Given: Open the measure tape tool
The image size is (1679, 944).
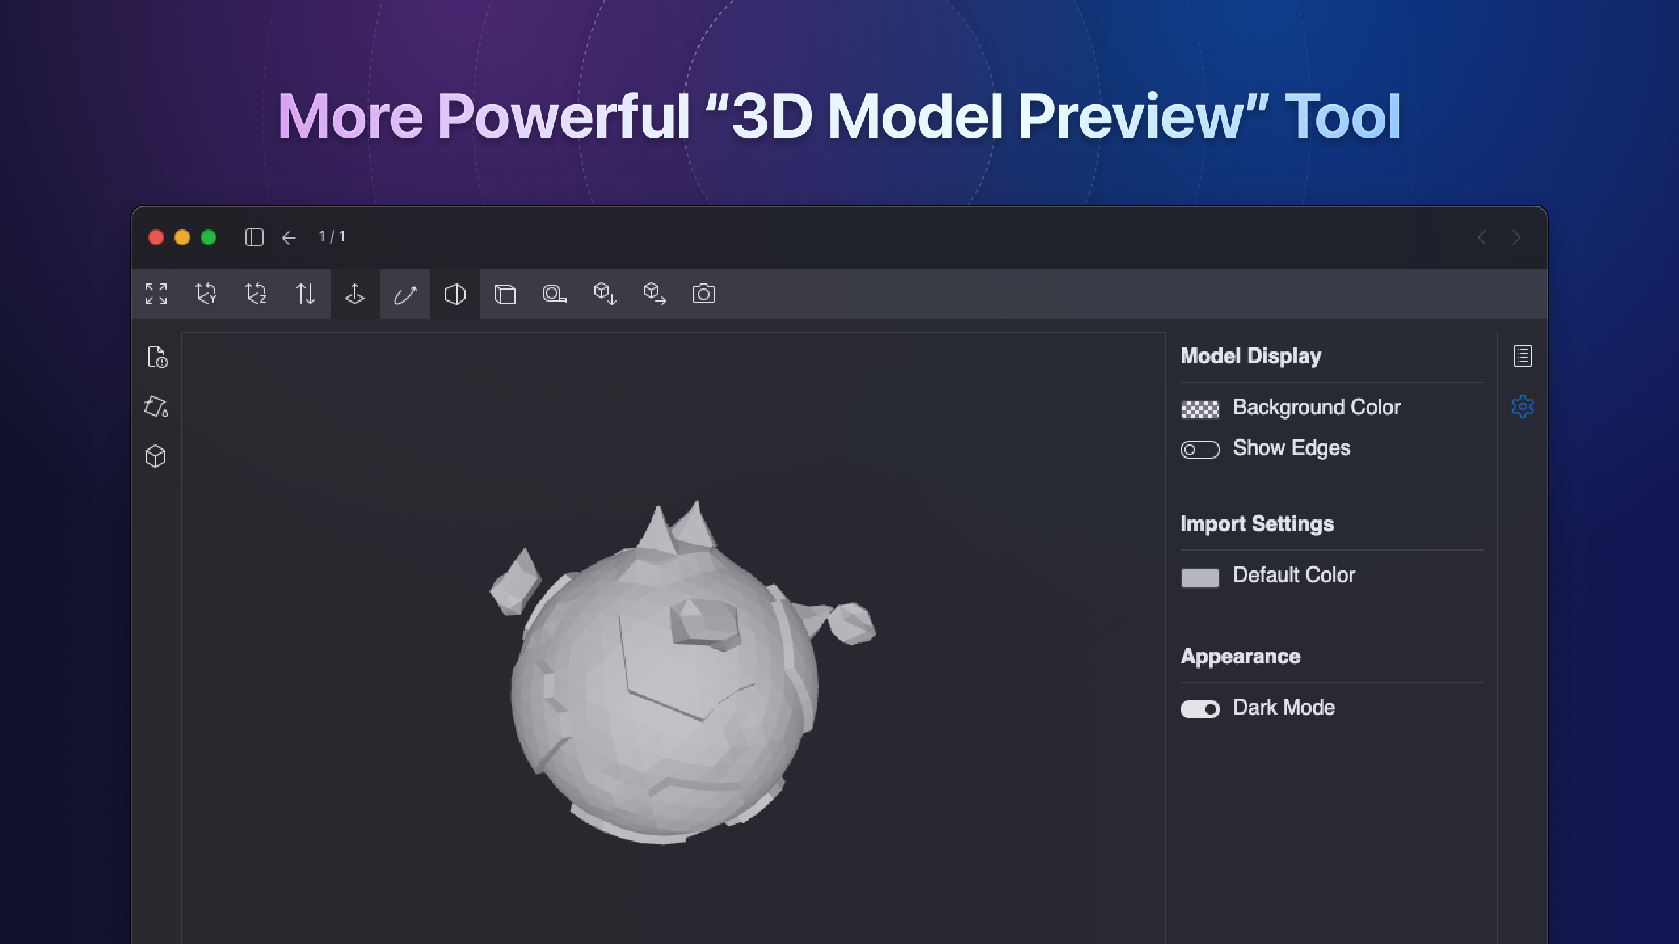Looking at the screenshot, I should 554,294.
